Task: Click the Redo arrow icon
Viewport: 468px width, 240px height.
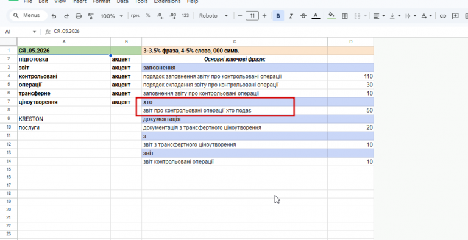Action: [x=66, y=16]
